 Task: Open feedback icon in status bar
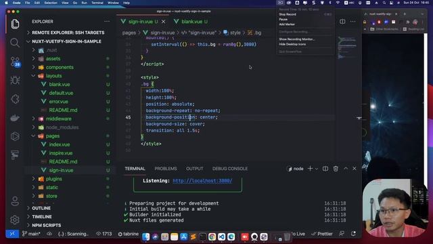click(342, 234)
